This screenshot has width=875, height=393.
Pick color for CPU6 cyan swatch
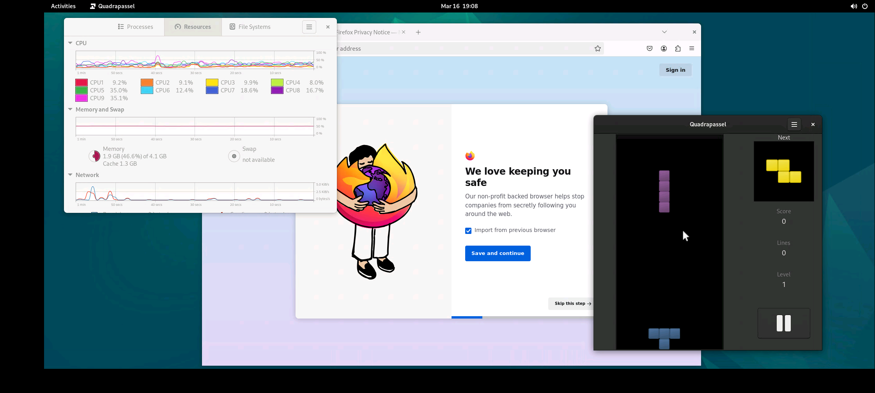click(147, 90)
